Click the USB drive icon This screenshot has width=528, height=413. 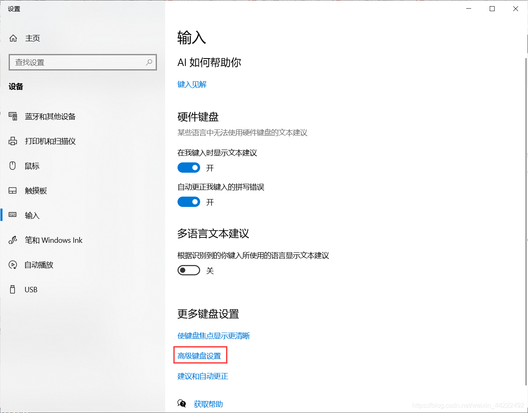click(13, 289)
